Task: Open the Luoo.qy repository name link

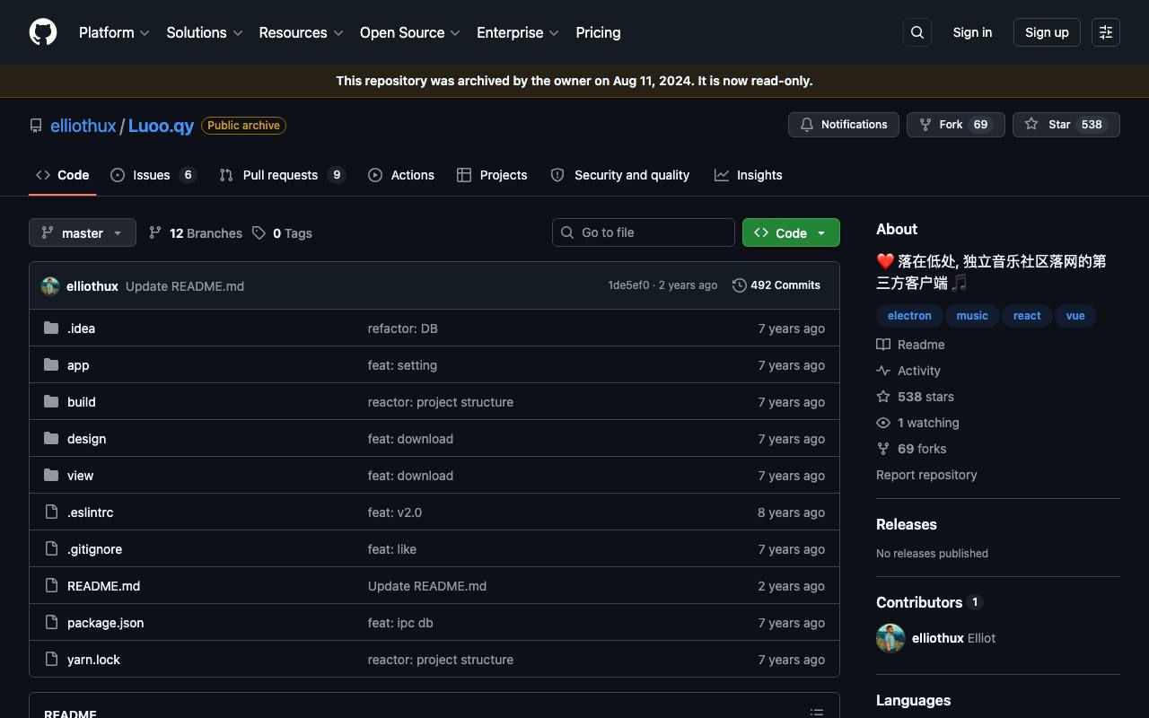Action: pyautogui.click(x=161, y=126)
